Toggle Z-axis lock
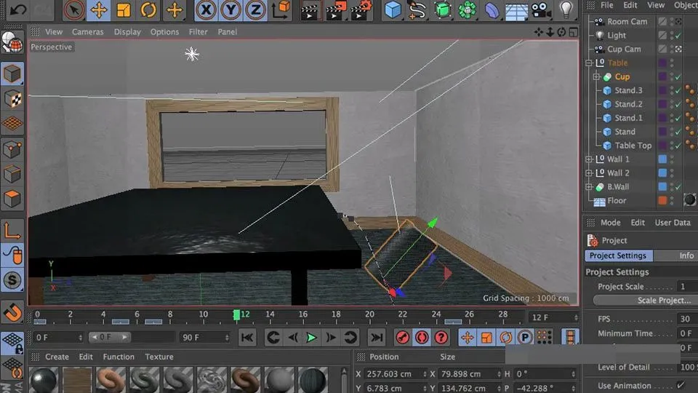This screenshot has width=698, height=393. (x=254, y=10)
